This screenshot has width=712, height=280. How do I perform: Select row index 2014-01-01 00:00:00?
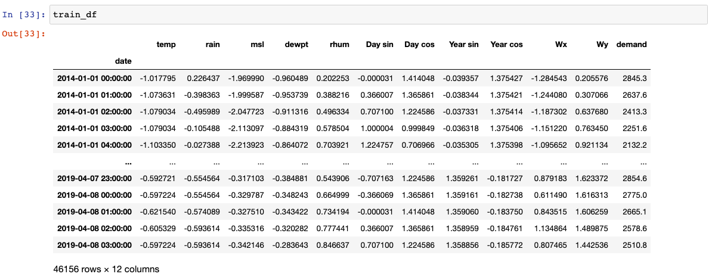(94, 79)
